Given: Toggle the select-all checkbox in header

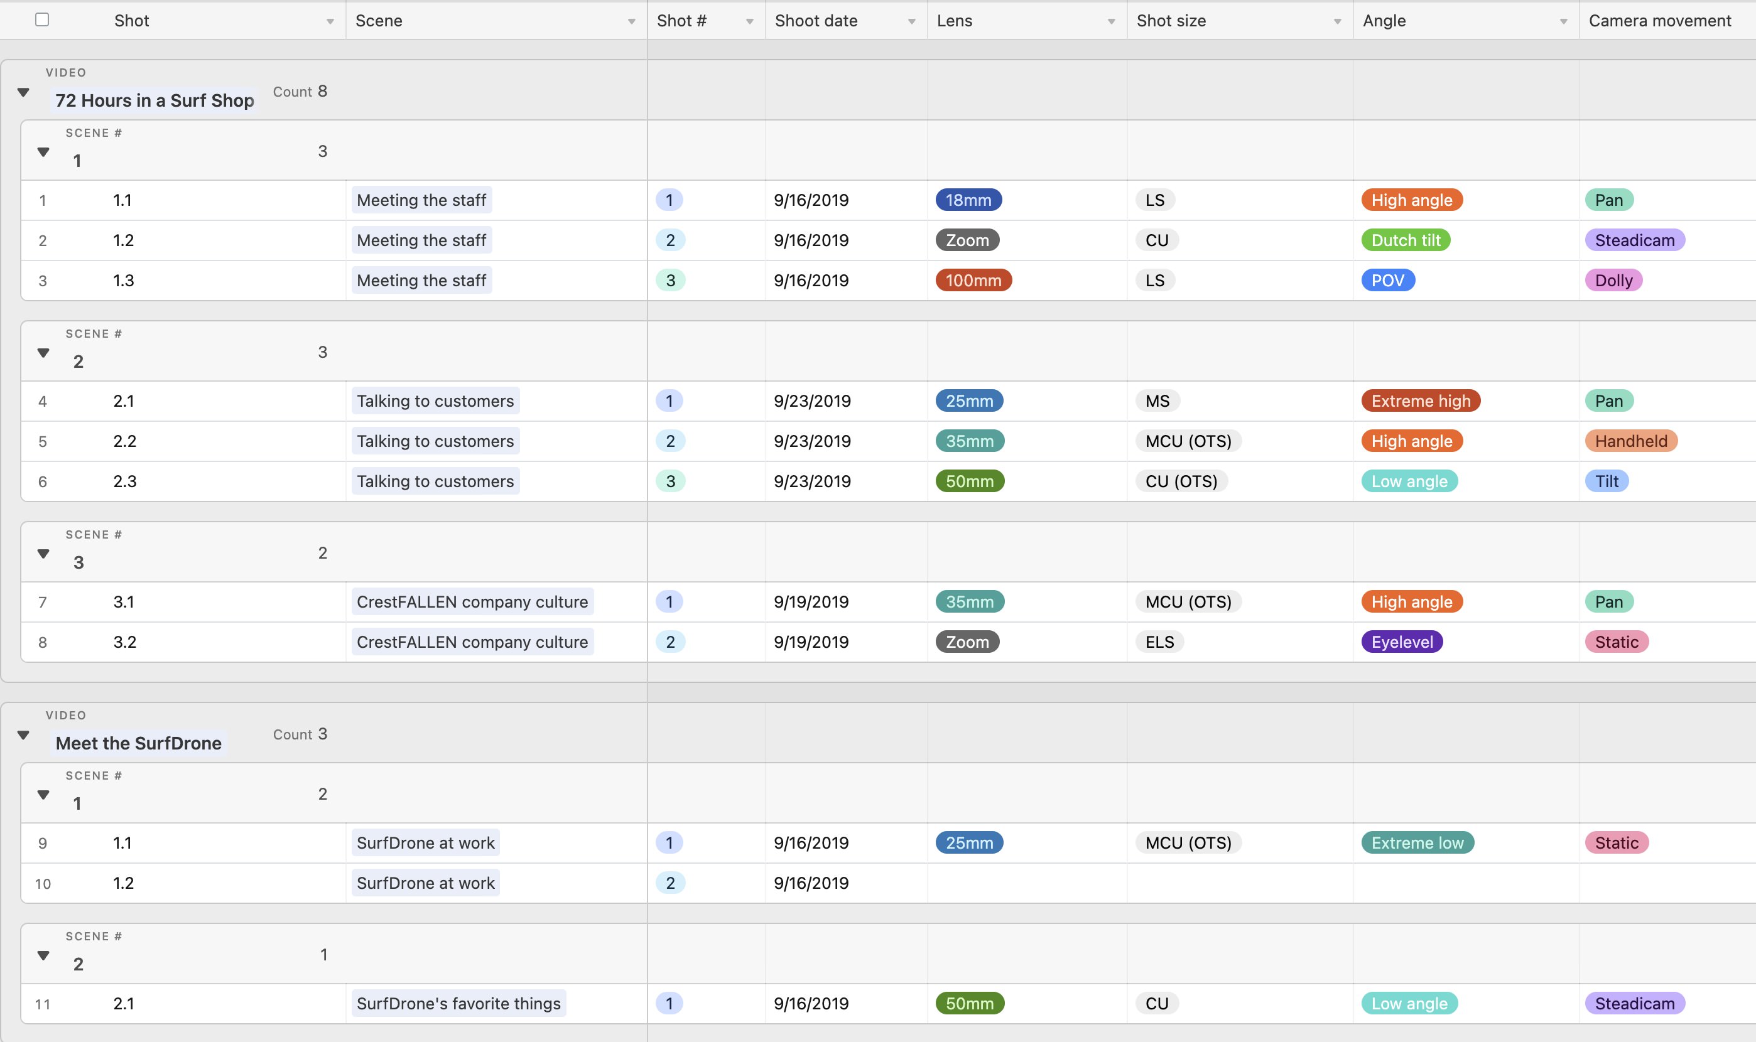Looking at the screenshot, I should coord(42,19).
